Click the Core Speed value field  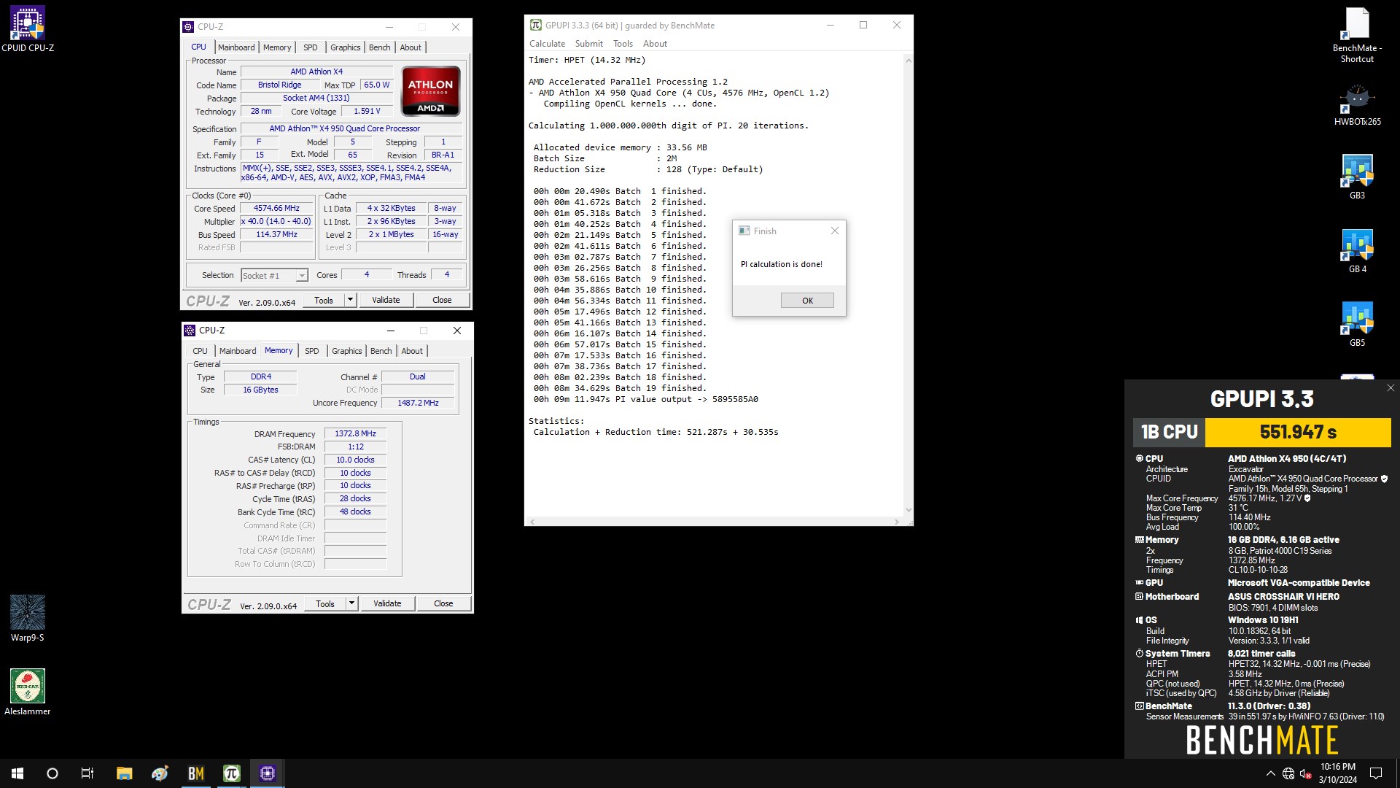pyautogui.click(x=277, y=208)
